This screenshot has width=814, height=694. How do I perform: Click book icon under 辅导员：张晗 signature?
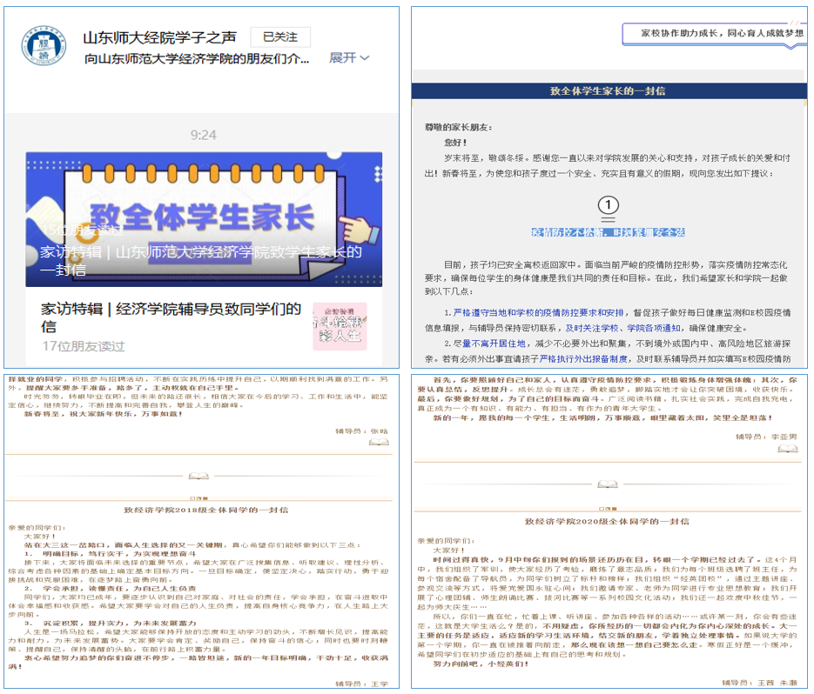tap(379, 442)
